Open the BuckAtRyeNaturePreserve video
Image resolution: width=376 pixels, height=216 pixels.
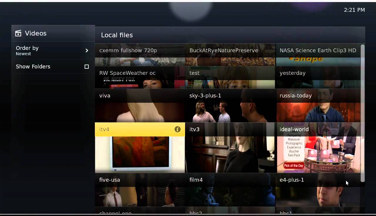click(230, 55)
